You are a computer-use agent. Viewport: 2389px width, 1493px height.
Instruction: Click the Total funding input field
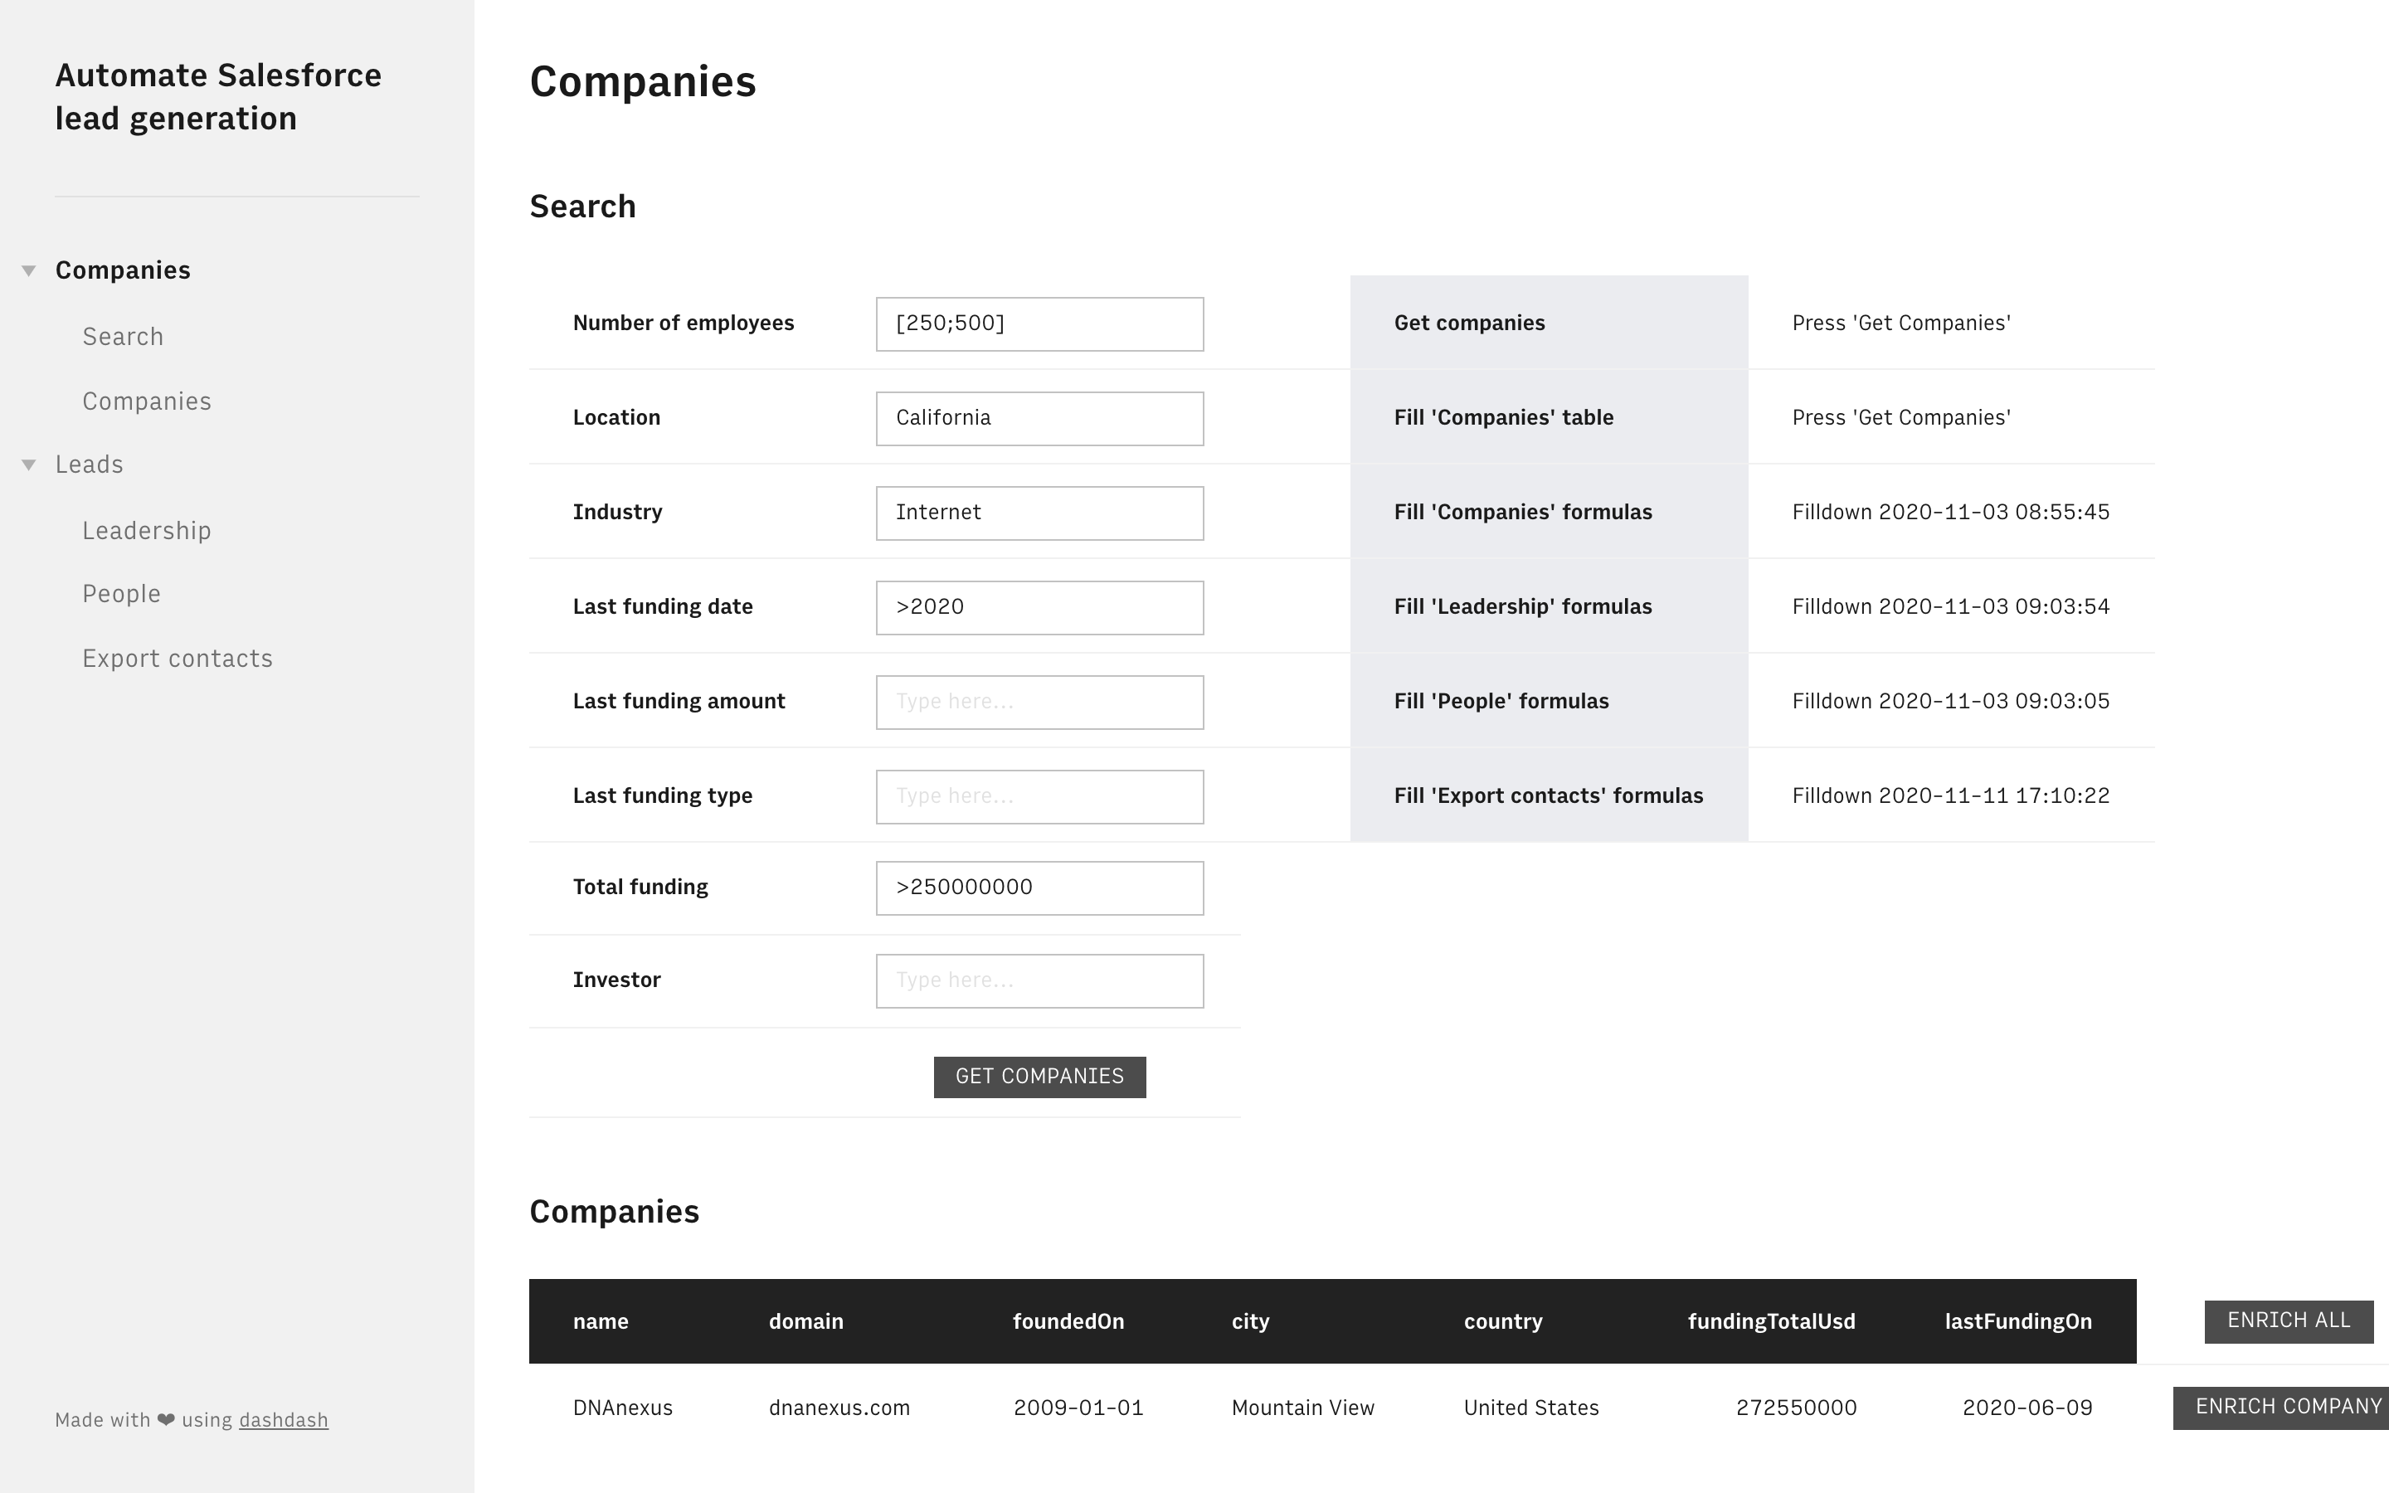(x=1039, y=888)
